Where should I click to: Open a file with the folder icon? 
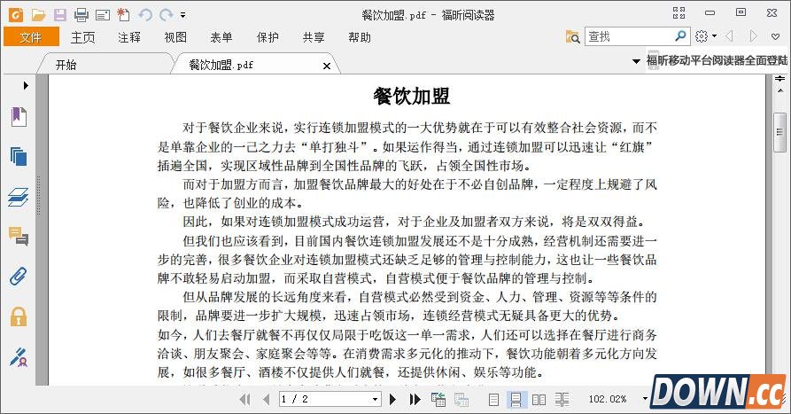coord(38,15)
